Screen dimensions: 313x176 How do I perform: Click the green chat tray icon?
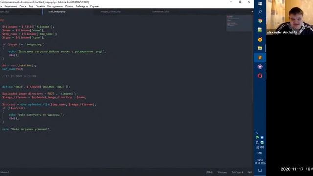click(262, 142)
